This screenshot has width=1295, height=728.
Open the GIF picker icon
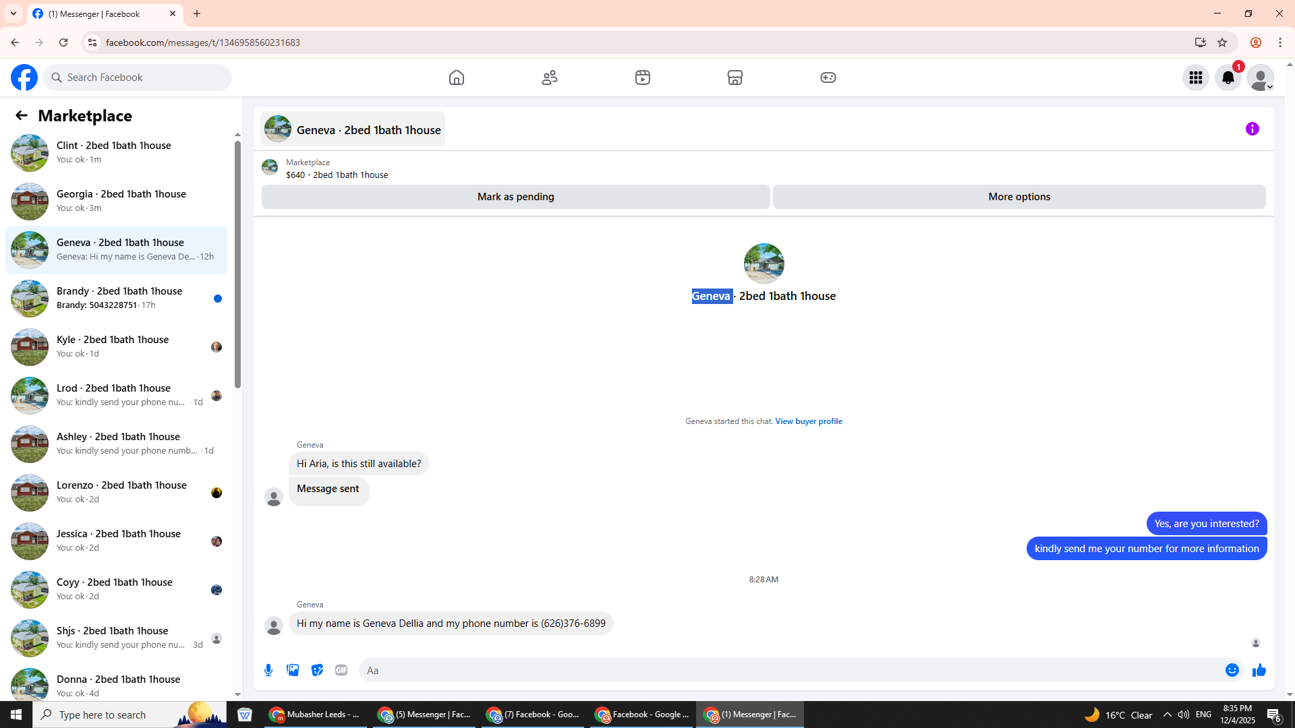coord(341,670)
